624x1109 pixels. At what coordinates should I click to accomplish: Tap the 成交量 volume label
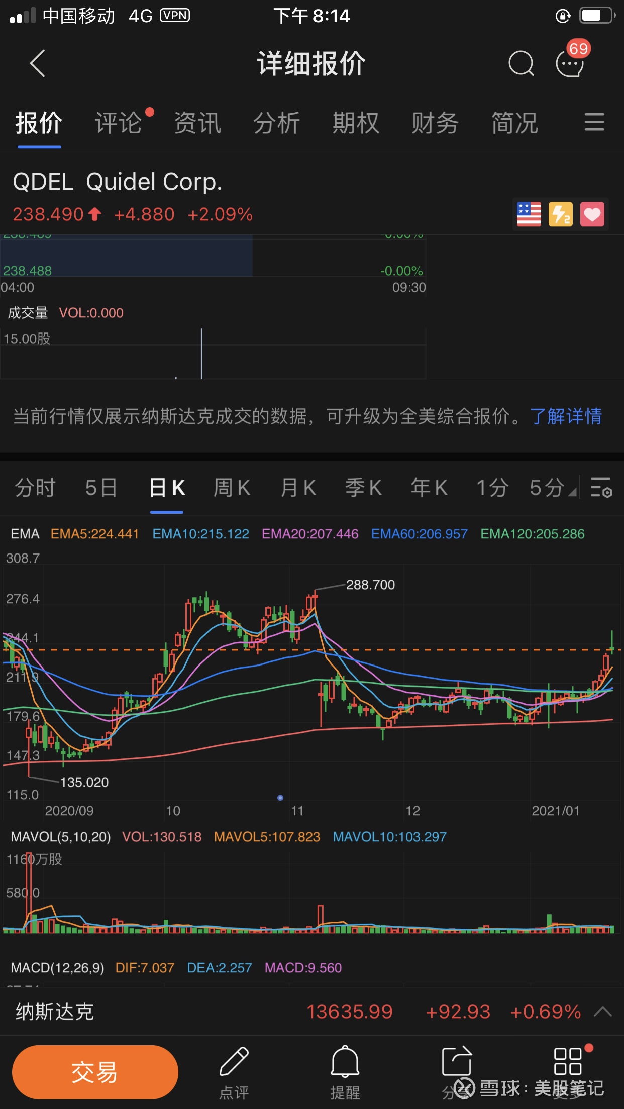pos(28,313)
